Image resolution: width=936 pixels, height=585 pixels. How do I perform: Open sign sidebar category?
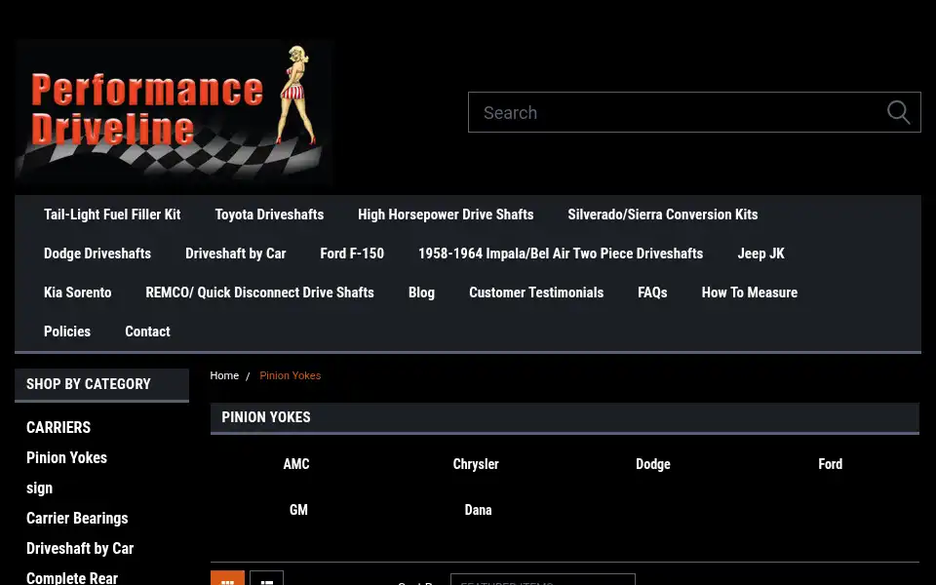[x=39, y=488]
